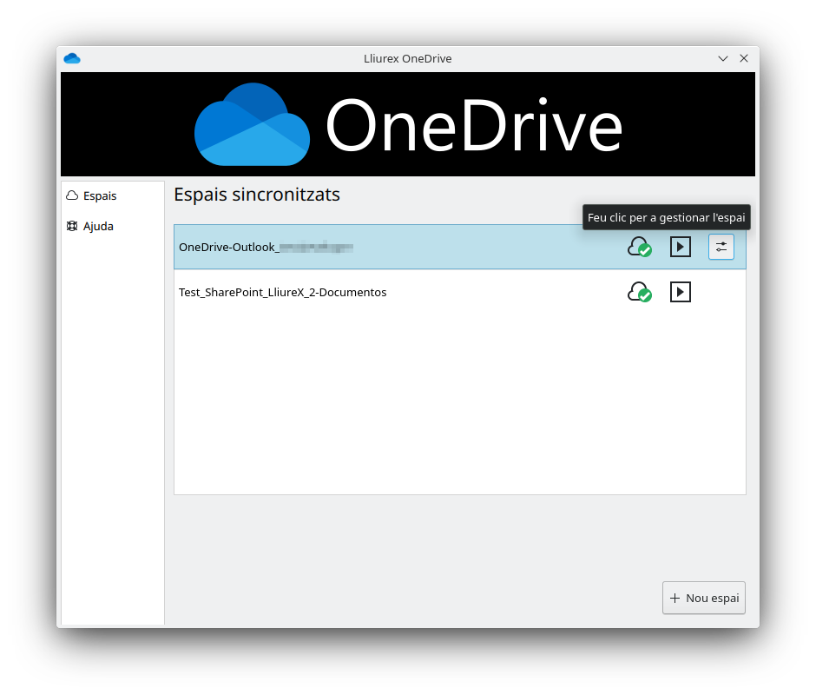Open the Ajuda help section
The image size is (816, 695).
tap(98, 227)
